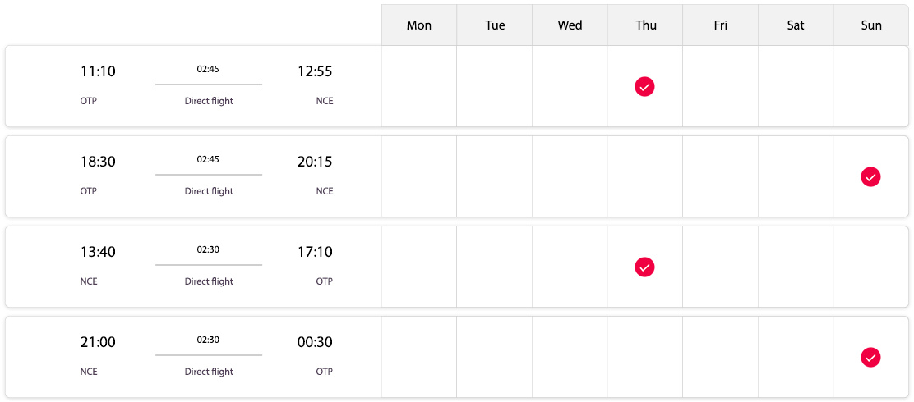
Task: Click empty Saturday cell for 21:00 flight
Action: pyautogui.click(x=796, y=357)
